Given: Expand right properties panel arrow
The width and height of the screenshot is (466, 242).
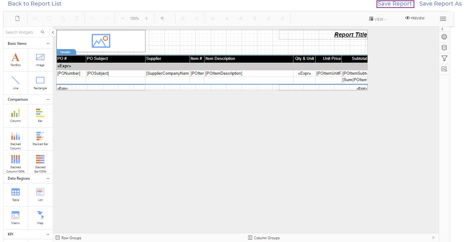Looking at the screenshot, I should (442, 29).
